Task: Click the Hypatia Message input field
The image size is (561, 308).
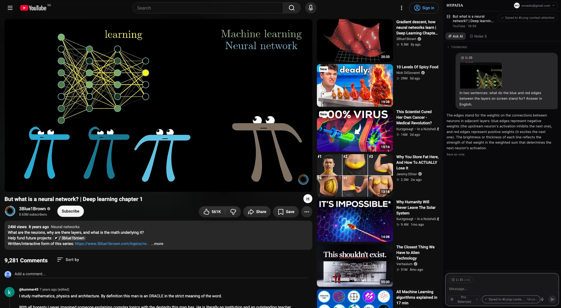Action: 502,289
